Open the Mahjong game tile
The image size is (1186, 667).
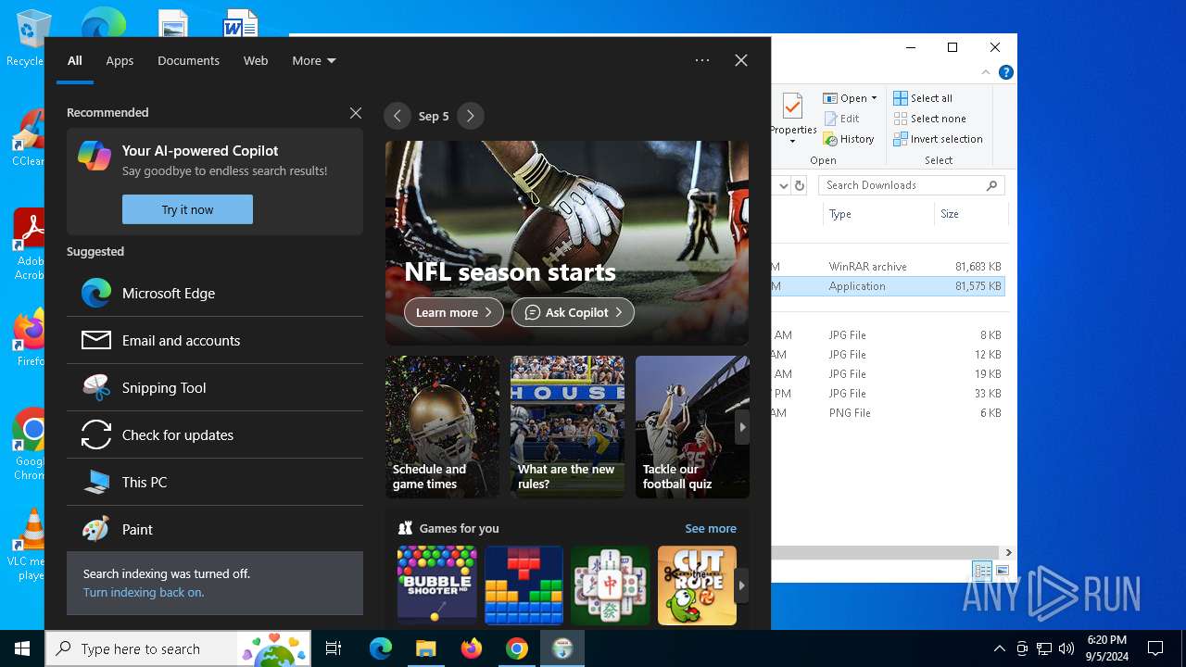coord(611,585)
